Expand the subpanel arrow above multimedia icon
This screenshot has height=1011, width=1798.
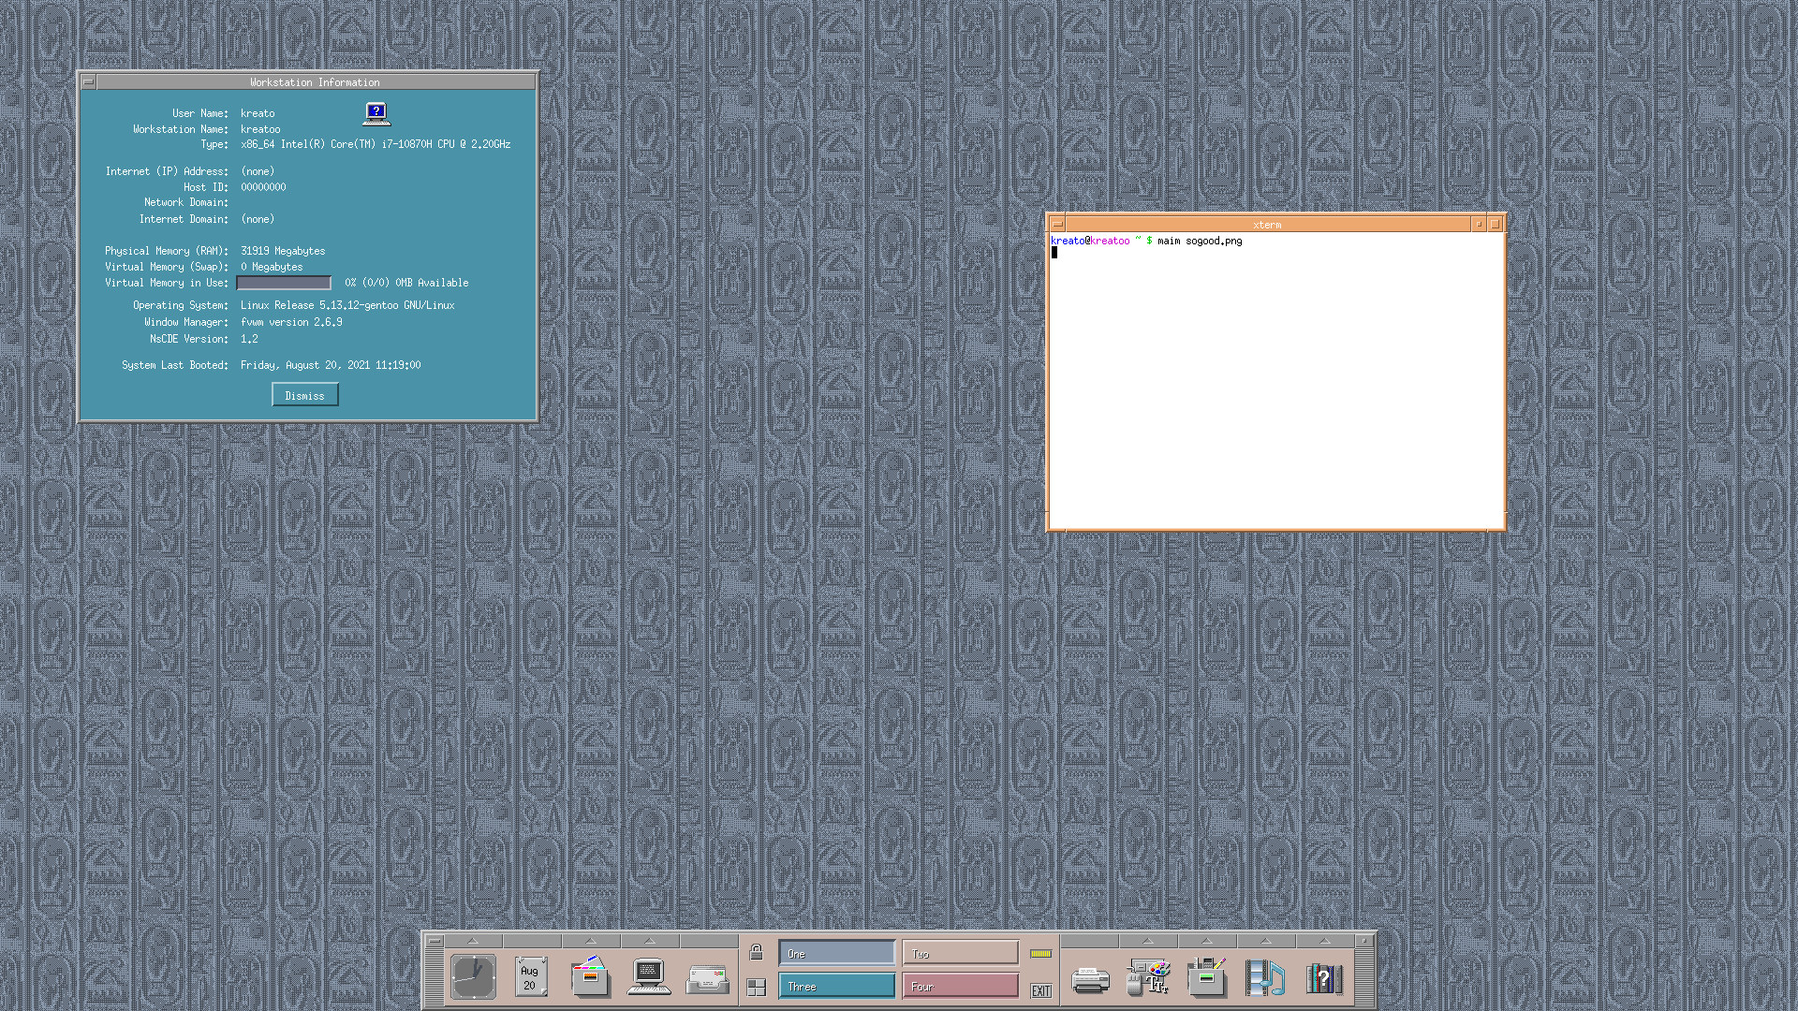(1265, 941)
